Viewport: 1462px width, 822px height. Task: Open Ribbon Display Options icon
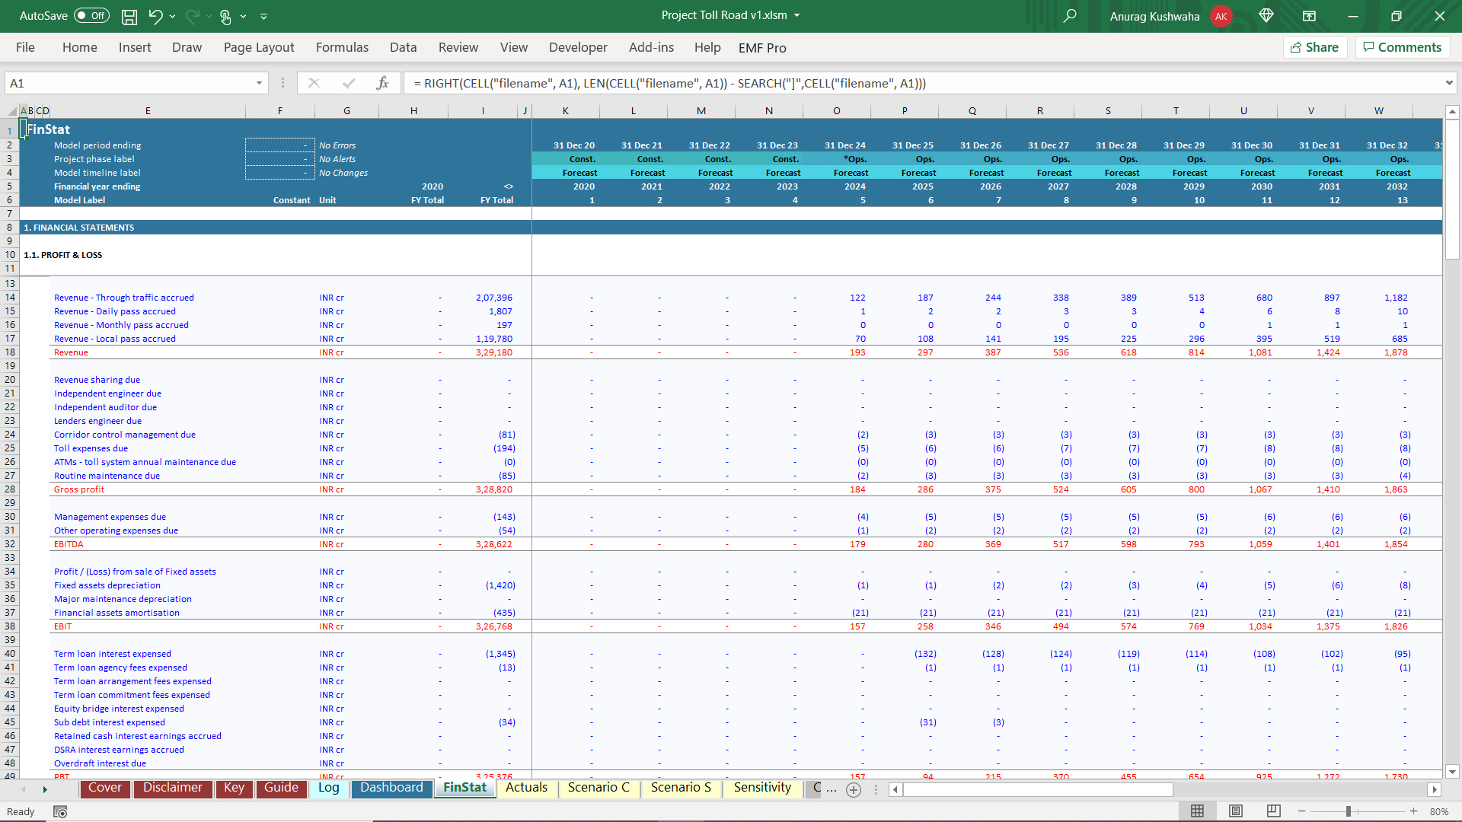click(1309, 16)
